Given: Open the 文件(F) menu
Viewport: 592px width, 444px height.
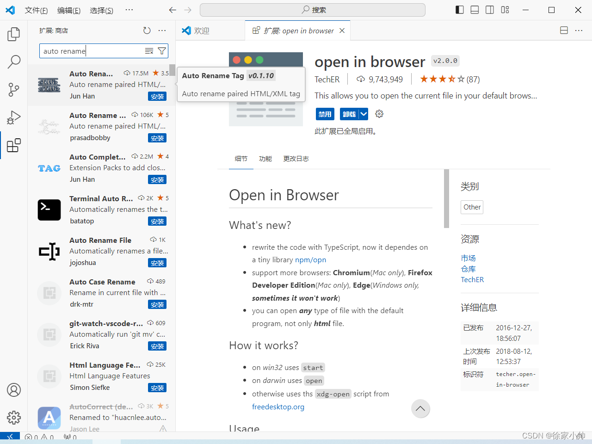Looking at the screenshot, I should coord(36,10).
